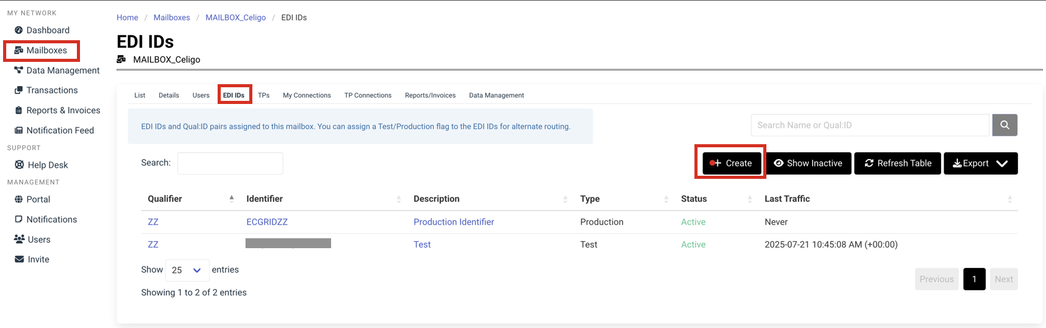Viewport: 1046px width, 328px height.
Task: Click the ZZ qualifier in Test row
Action: pos(153,244)
